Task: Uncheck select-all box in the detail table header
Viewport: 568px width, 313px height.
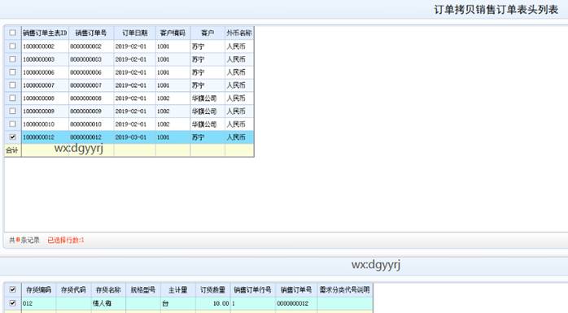Action: pyautogui.click(x=13, y=289)
